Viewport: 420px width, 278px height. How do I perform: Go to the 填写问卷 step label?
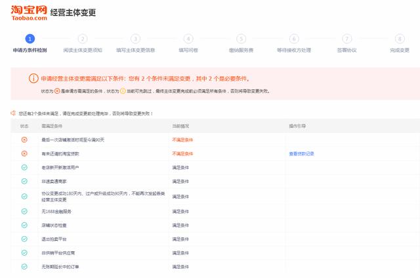[188, 50]
